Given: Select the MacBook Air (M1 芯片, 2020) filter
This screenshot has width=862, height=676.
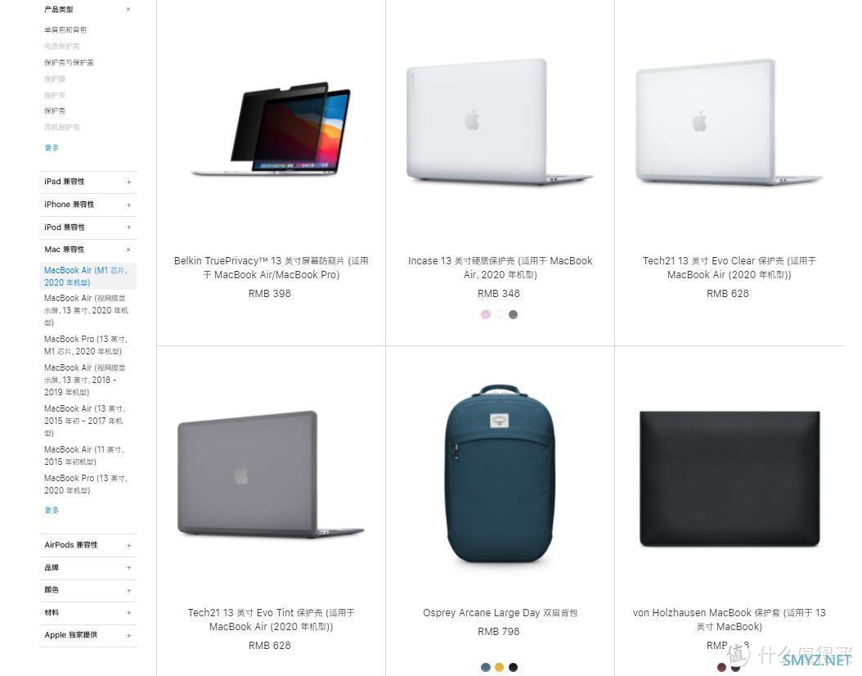Looking at the screenshot, I should coord(88,276).
